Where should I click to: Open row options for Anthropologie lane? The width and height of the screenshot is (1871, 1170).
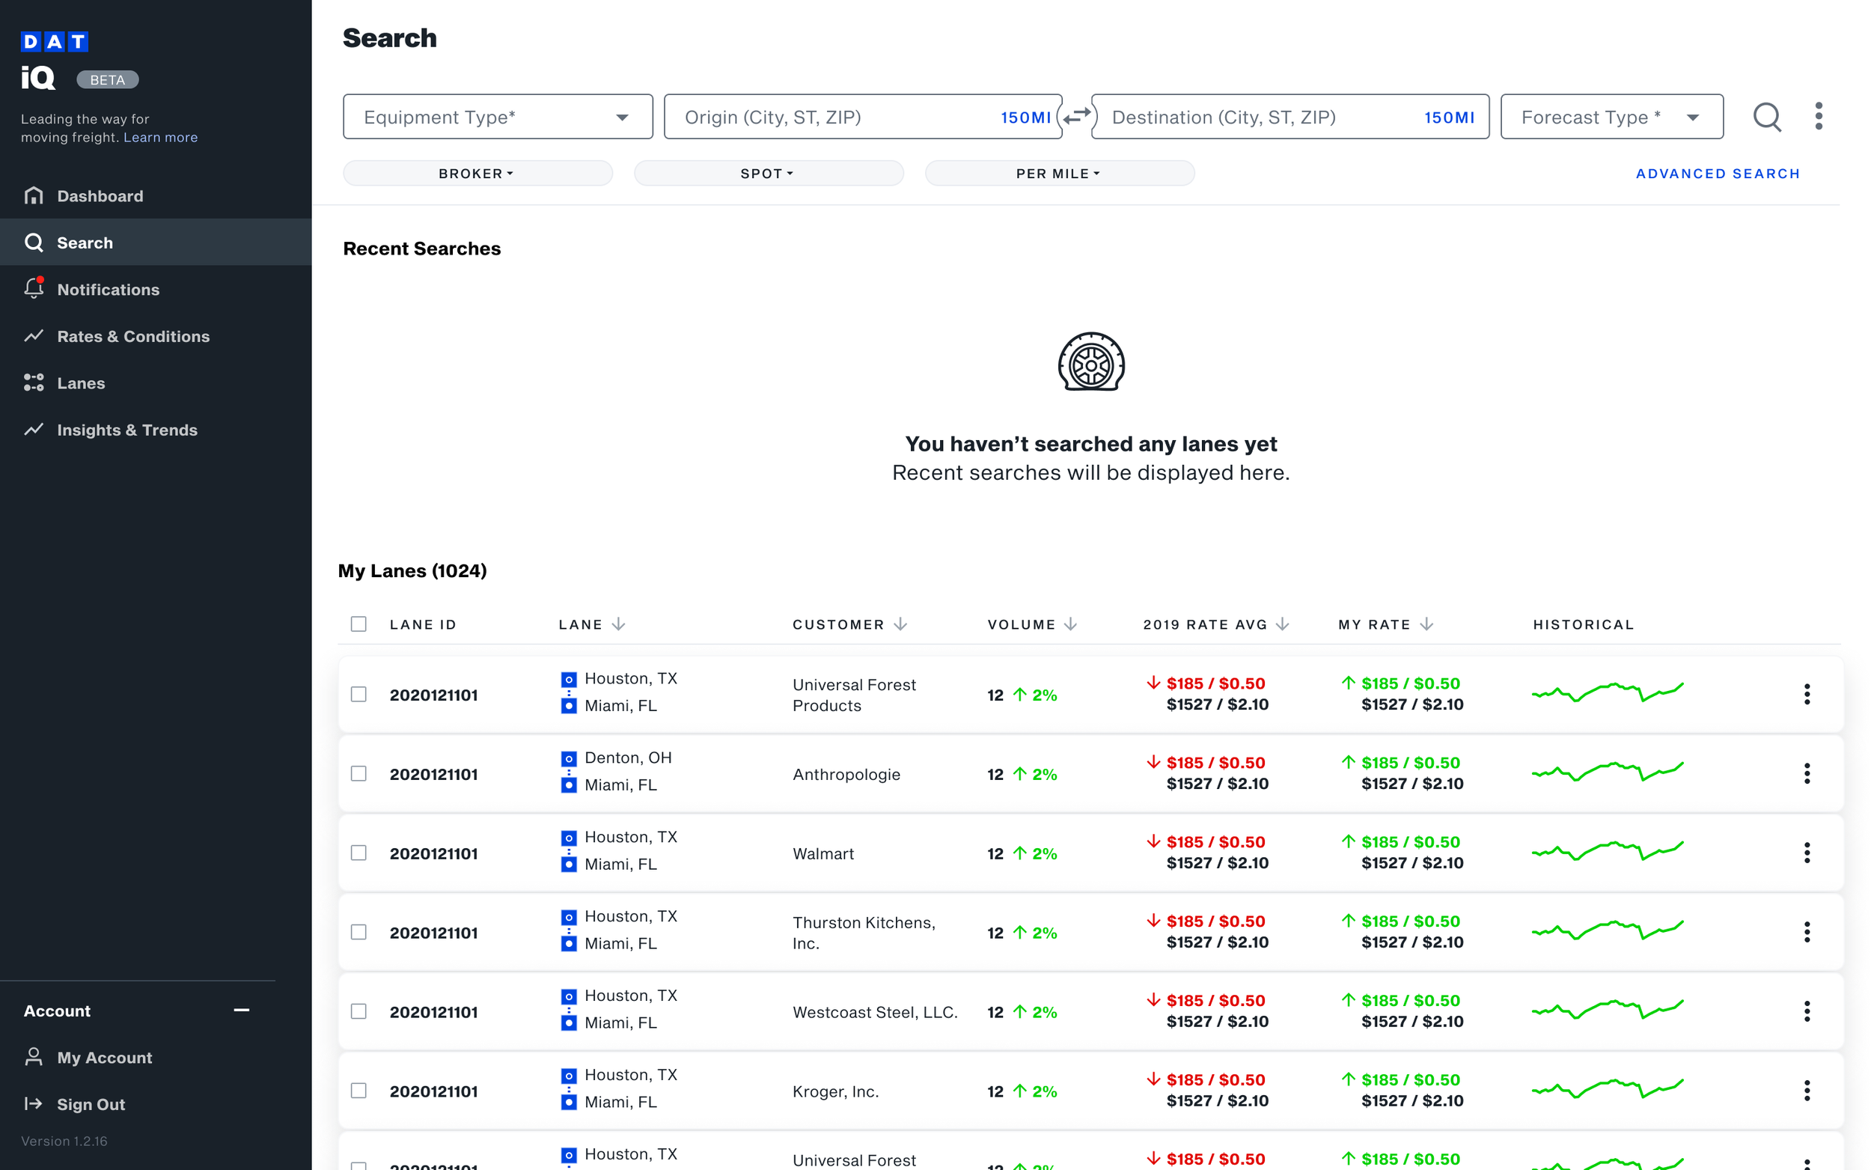coord(1806,774)
